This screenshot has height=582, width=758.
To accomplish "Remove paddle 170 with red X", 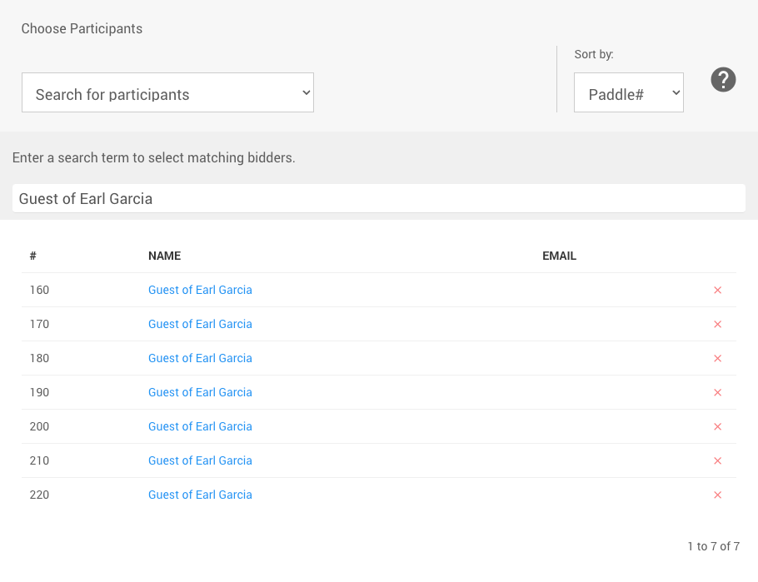I will coord(717,325).
